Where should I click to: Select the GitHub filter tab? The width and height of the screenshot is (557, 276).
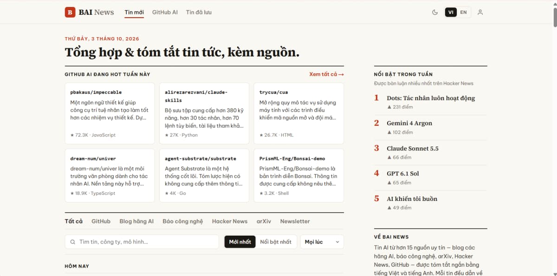point(101,221)
